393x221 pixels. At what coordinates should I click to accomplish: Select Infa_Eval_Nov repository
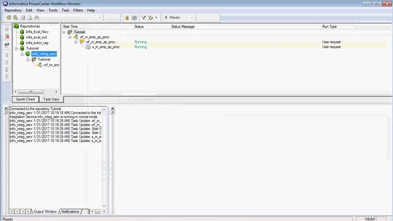[x=37, y=32]
